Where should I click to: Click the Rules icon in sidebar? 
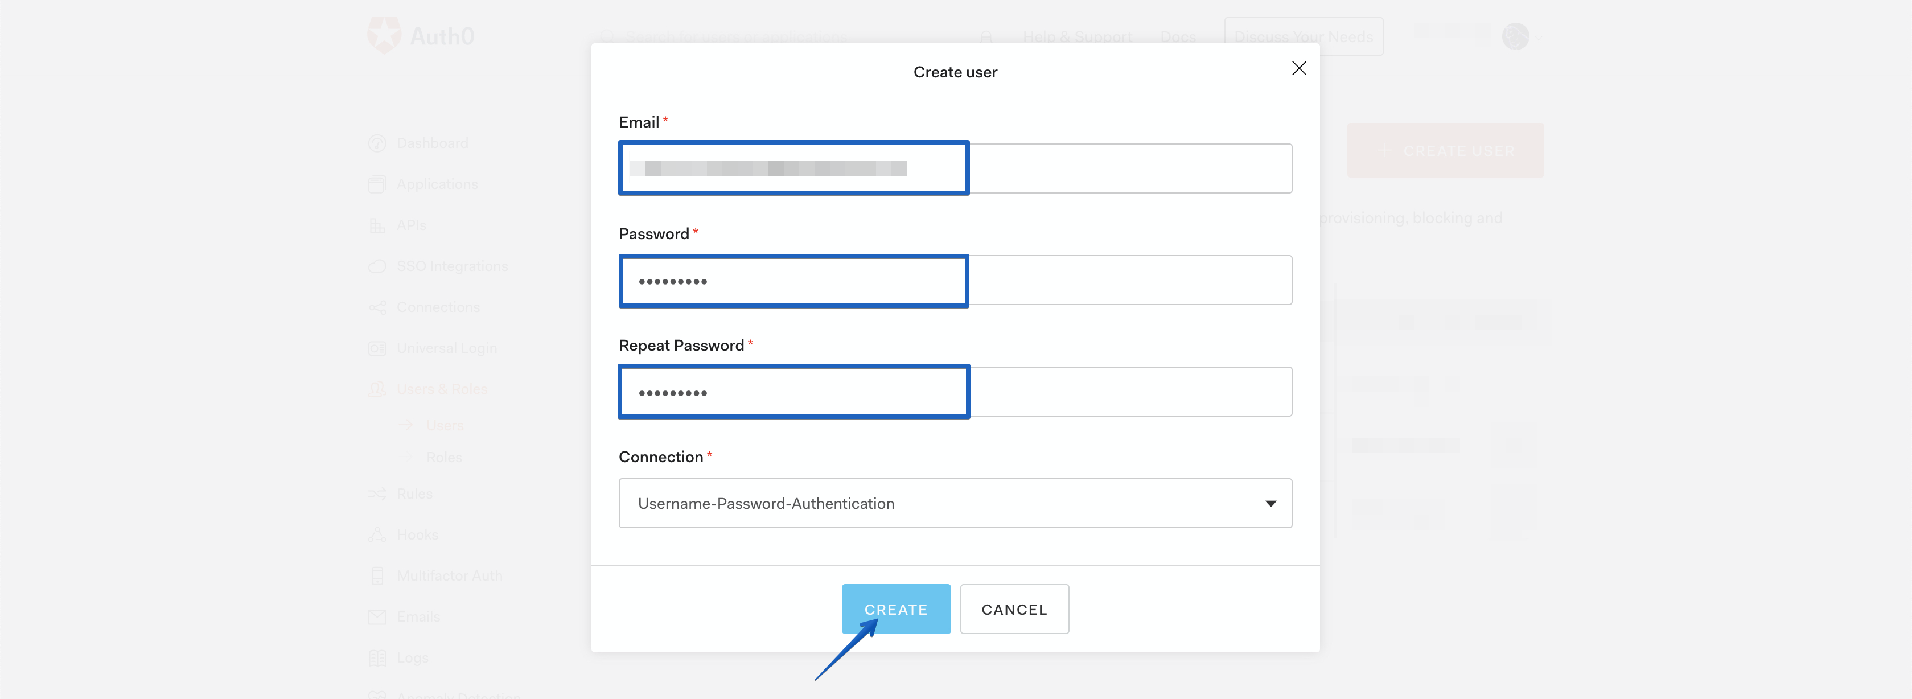pyautogui.click(x=378, y=494)
